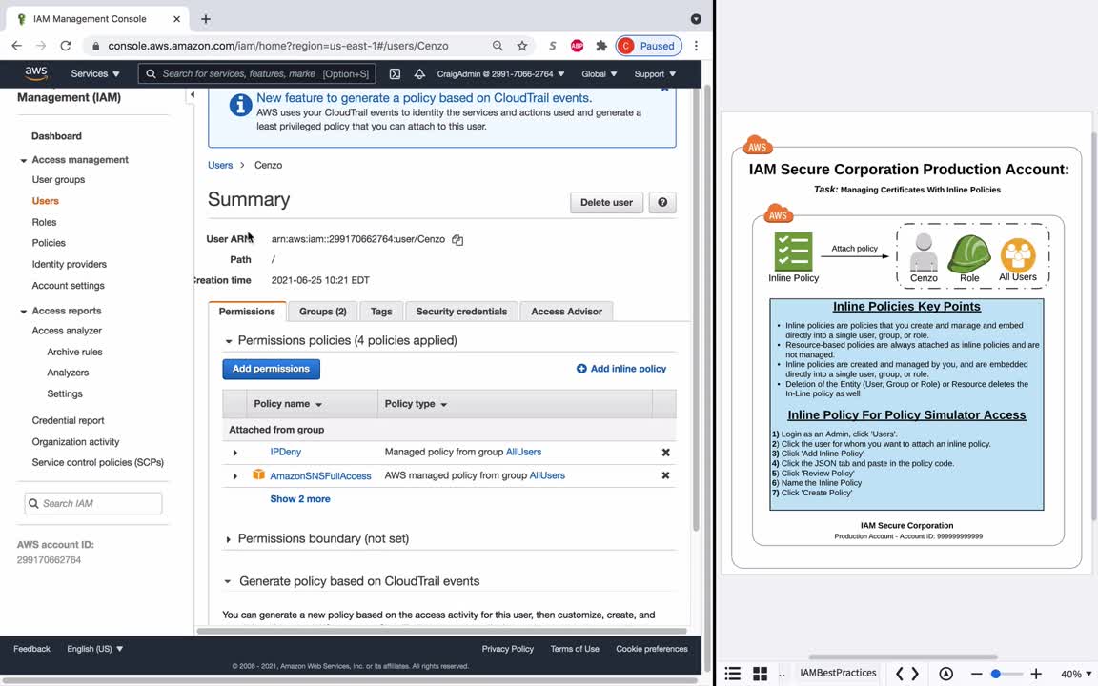Remove the IPDeny policy with X
Image resolution: width=1098 pixels, height=686 pixels.
[x=666, y=453]
